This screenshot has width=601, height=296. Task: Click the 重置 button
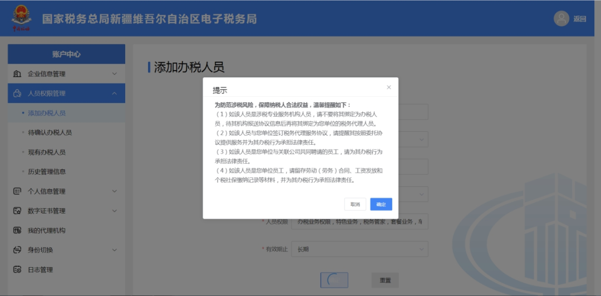click(385, 280)
